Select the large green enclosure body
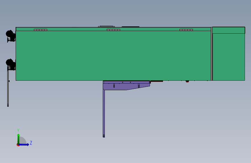Image resolution: width=251 pixels, height=163 pixels. [x=113, y=55]
